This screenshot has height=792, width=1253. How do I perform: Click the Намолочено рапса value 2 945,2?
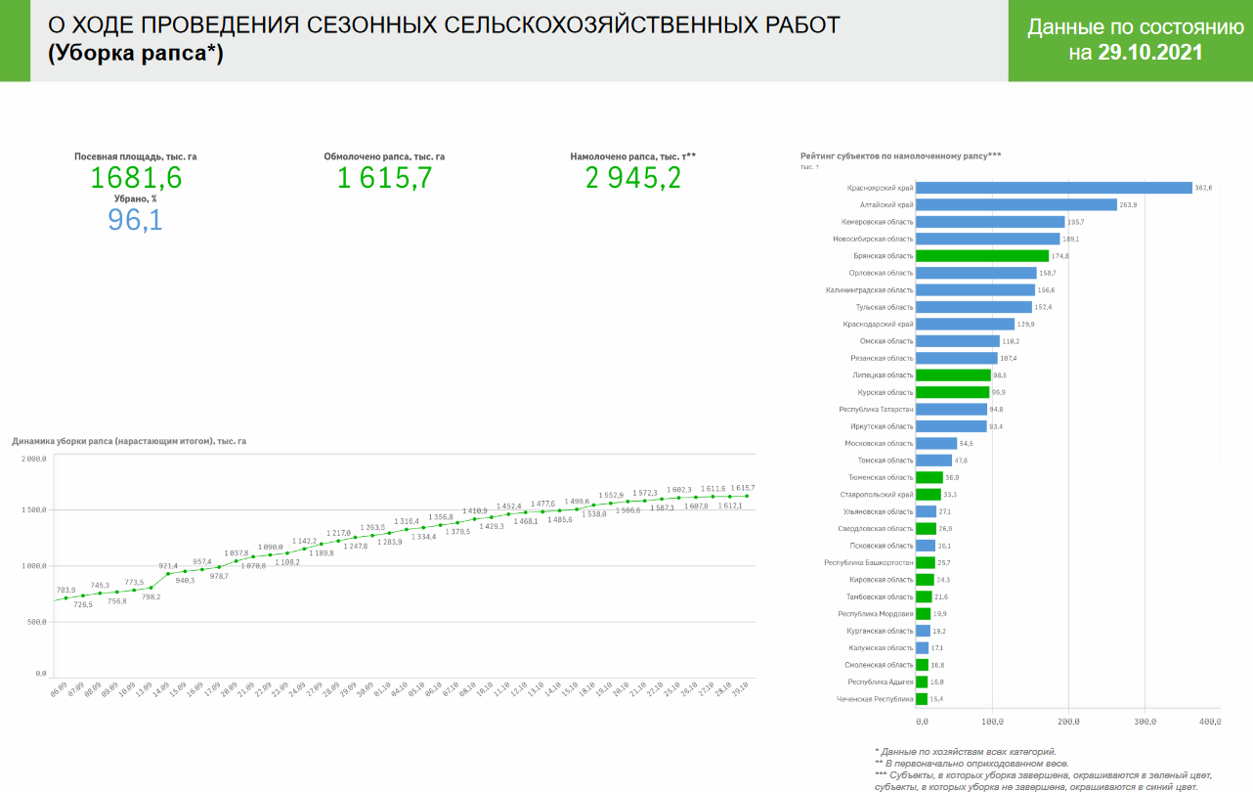coord(632,178)
